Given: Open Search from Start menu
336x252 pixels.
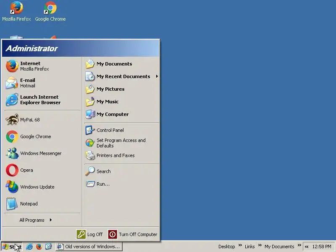Looking at the screenshot, I should pos(122,171).
